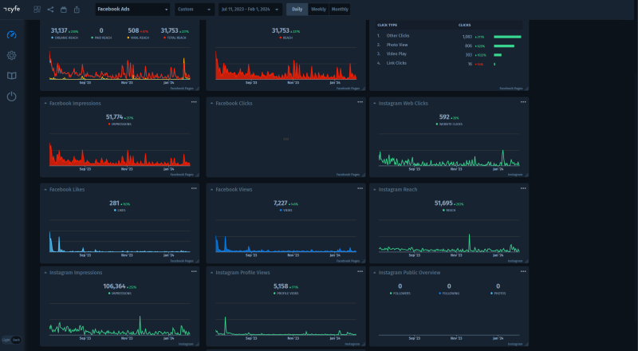Collapse the Instagram Reach widget

tap(375, 190)
